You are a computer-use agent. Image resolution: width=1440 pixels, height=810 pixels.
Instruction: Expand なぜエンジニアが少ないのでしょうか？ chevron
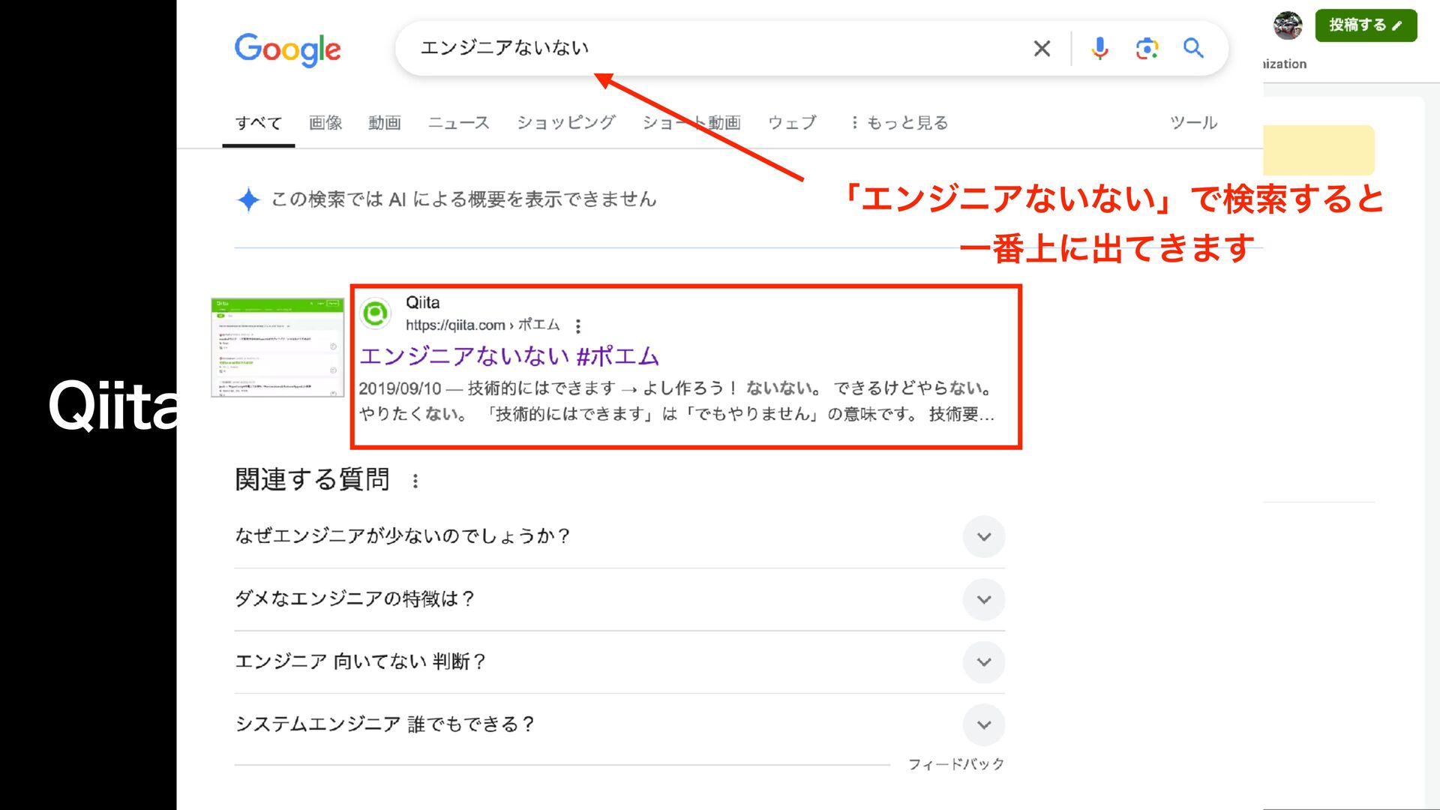click(x=984, y=537)
